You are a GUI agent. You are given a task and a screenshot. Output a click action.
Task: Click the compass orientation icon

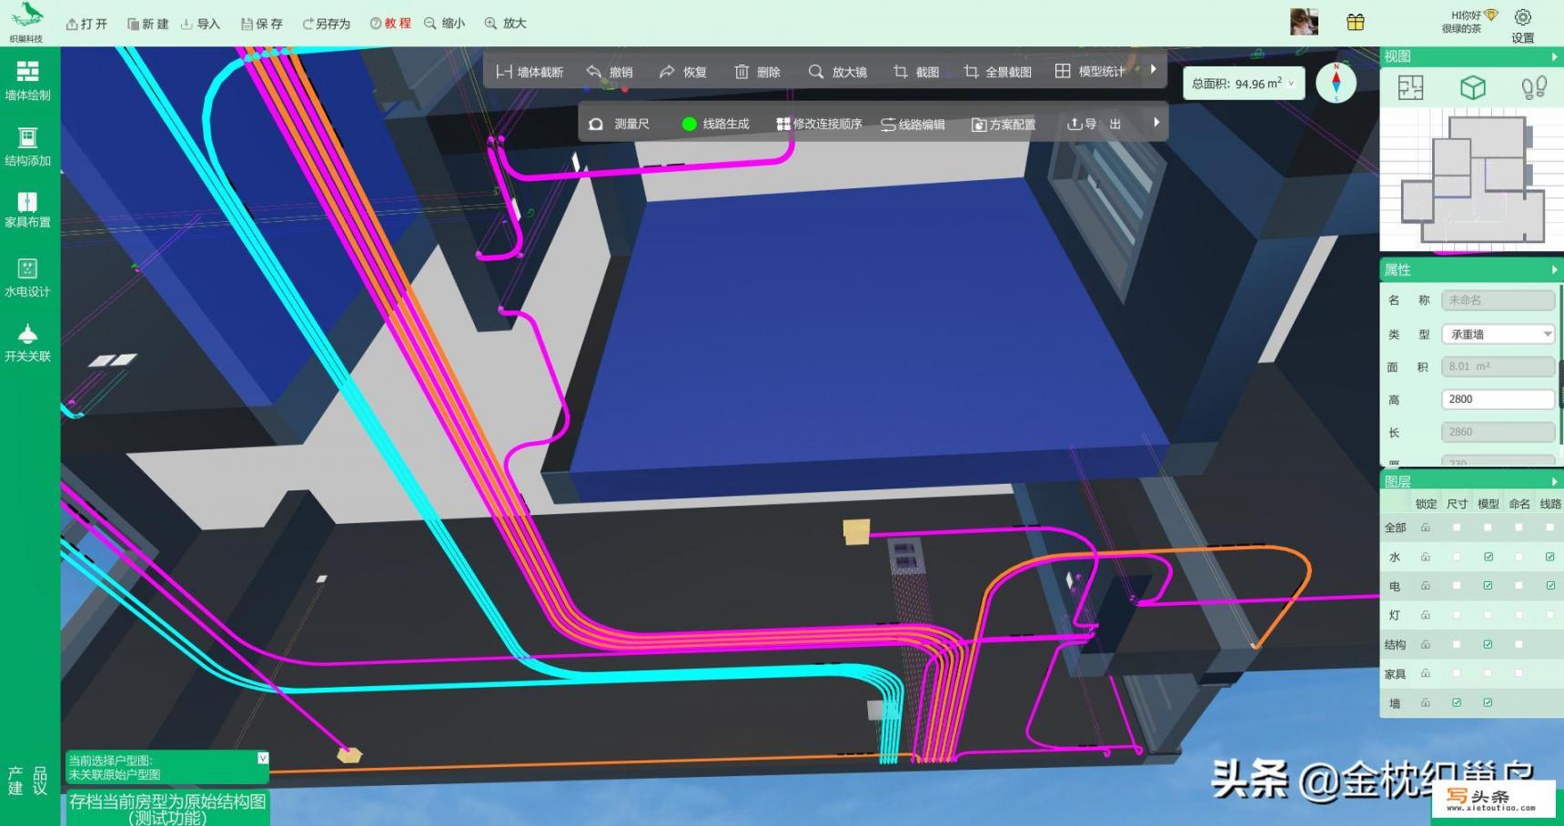tap(1336, 83)
